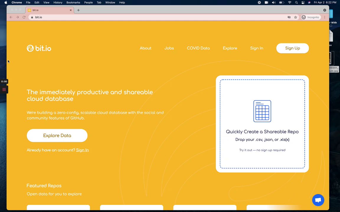Click the Featured Repos heading
This screenshot has height=212, width=340.
(44, 185)
